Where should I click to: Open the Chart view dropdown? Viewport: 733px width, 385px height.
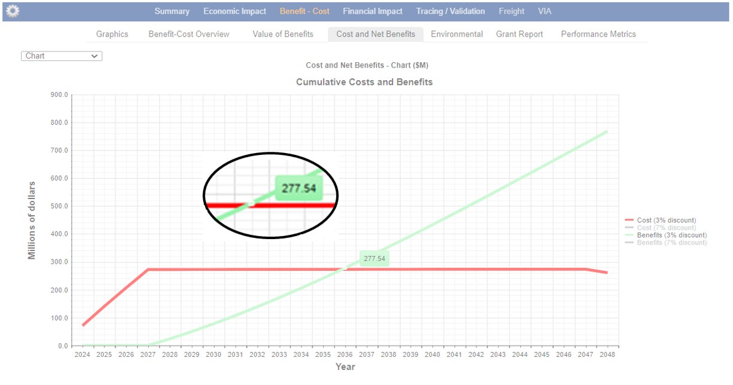(62, 56)
